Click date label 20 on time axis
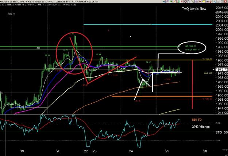 pos(58,151)
